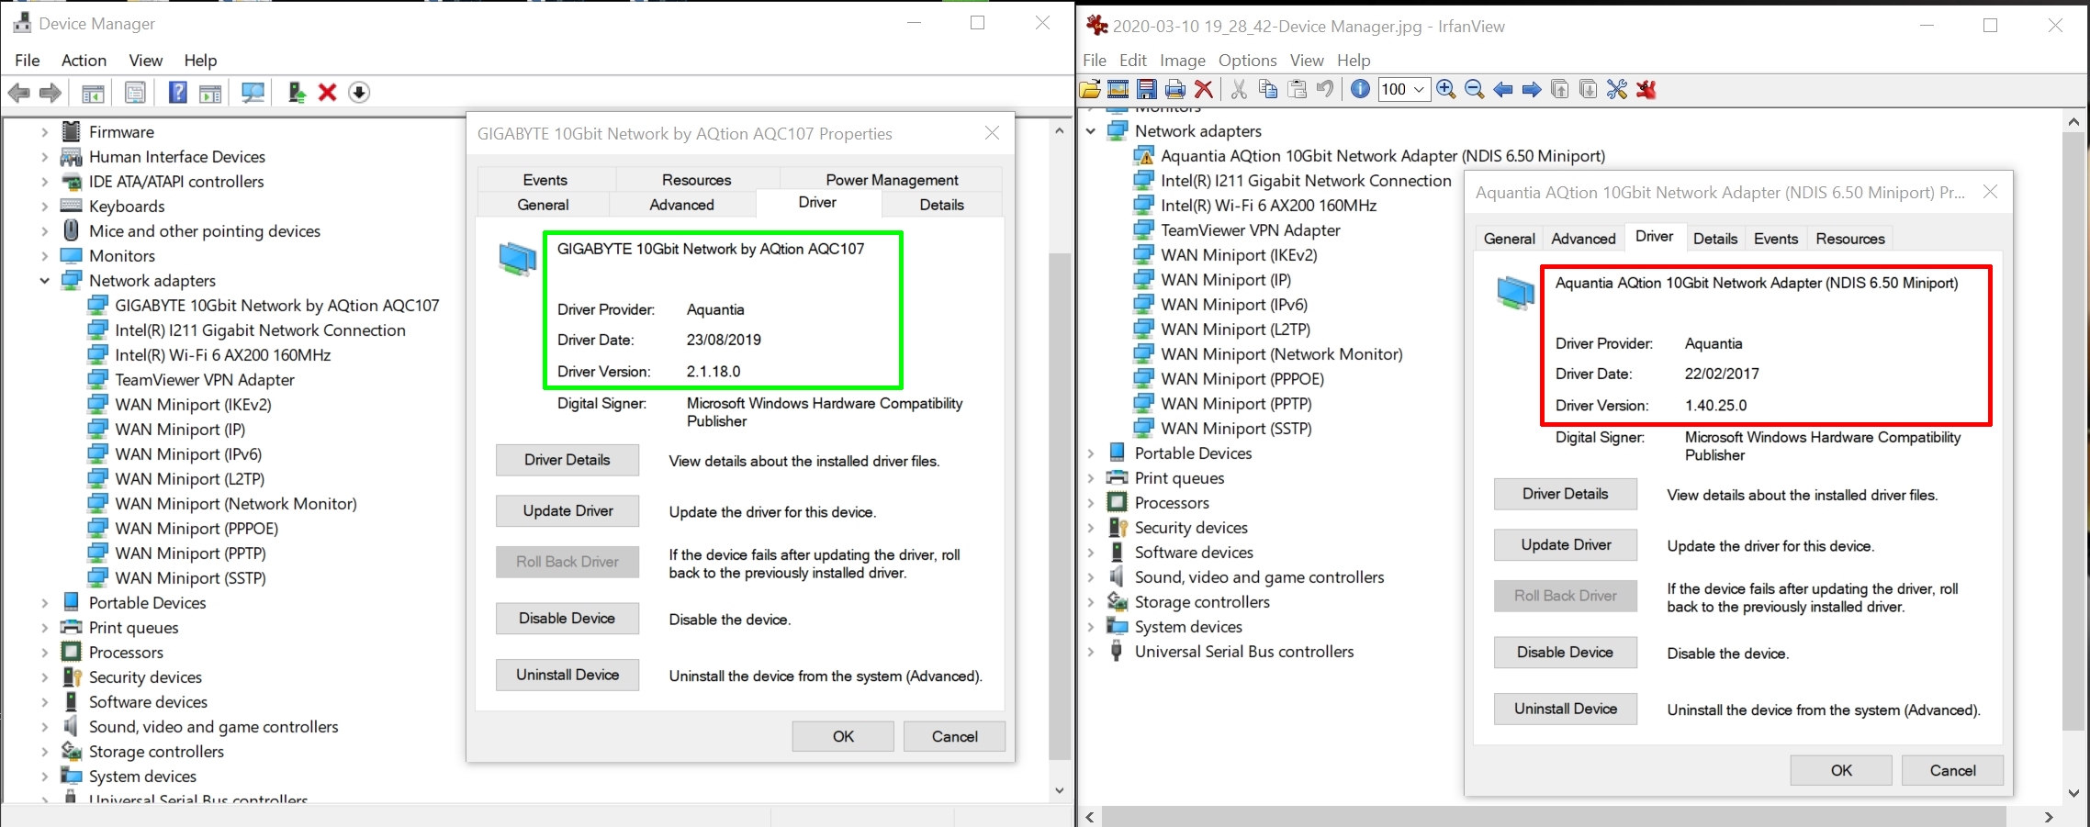Go to previous image with blue left arrow

point(1503,89)
